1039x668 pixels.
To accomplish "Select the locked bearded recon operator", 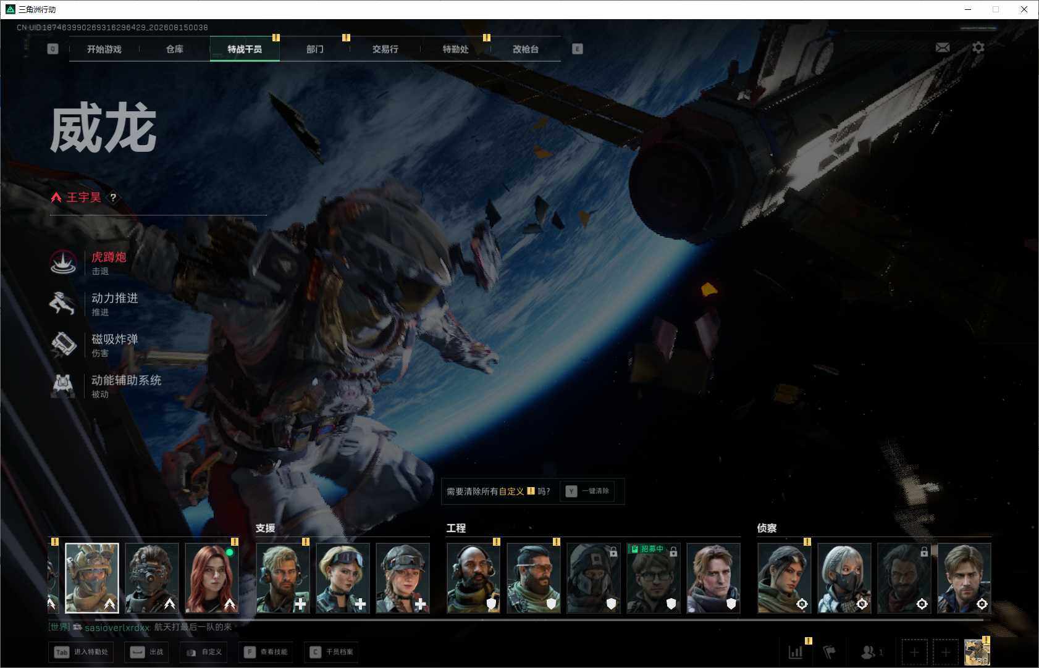I will click(x=904, y=578).
